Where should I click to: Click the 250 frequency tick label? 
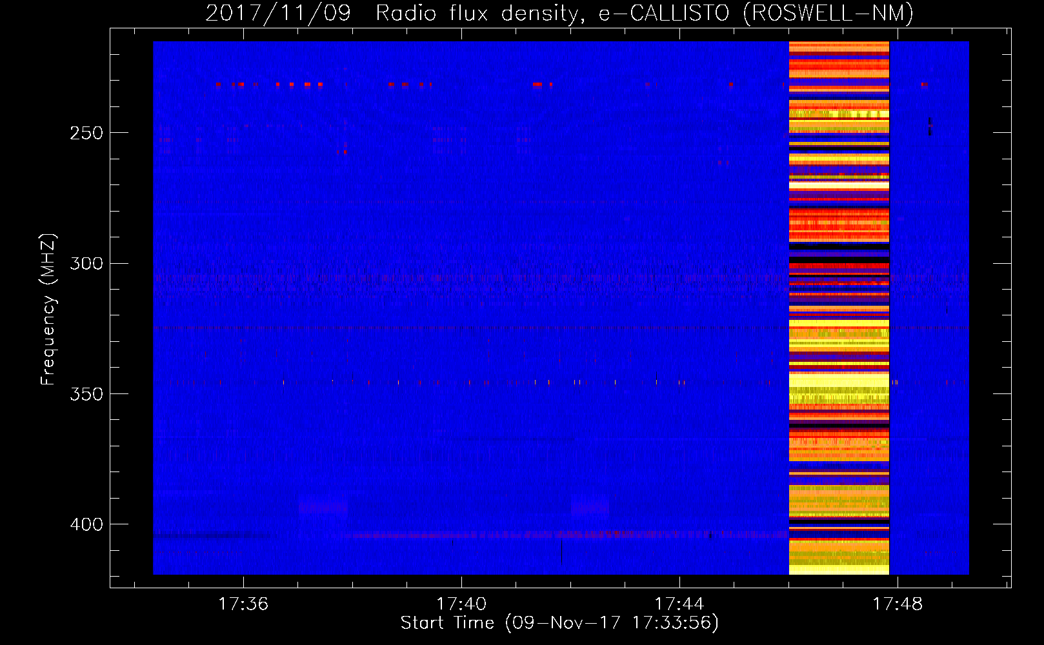point(86,133)
